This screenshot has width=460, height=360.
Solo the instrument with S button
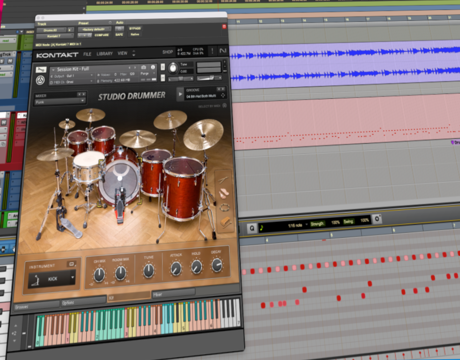pos(163,67)
